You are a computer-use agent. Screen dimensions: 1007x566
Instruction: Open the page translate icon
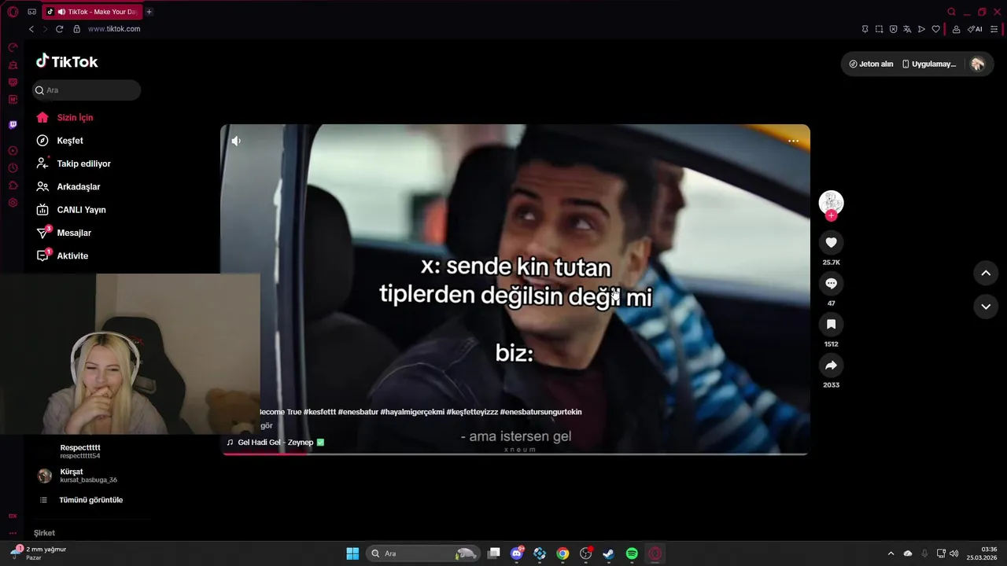pos(907,29)
